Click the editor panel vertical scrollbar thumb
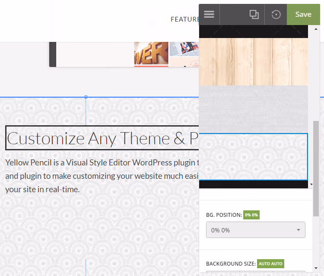Screen dimensions: 324x276 pos(316,168)
